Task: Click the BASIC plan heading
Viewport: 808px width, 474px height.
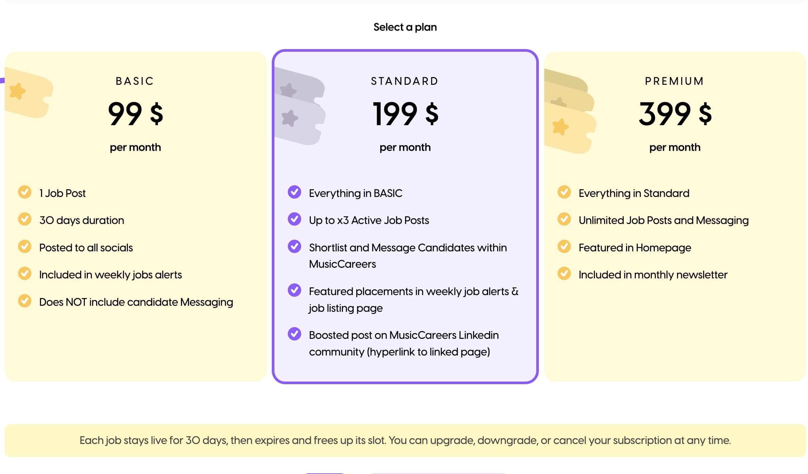Action: [135, 81]
